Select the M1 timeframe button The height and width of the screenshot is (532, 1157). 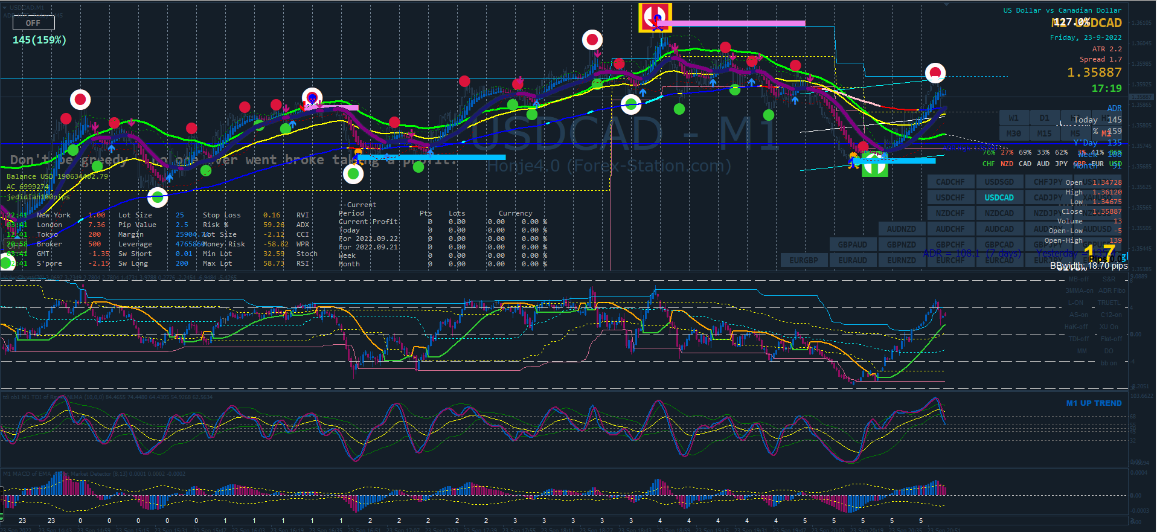click(1106, 133)
